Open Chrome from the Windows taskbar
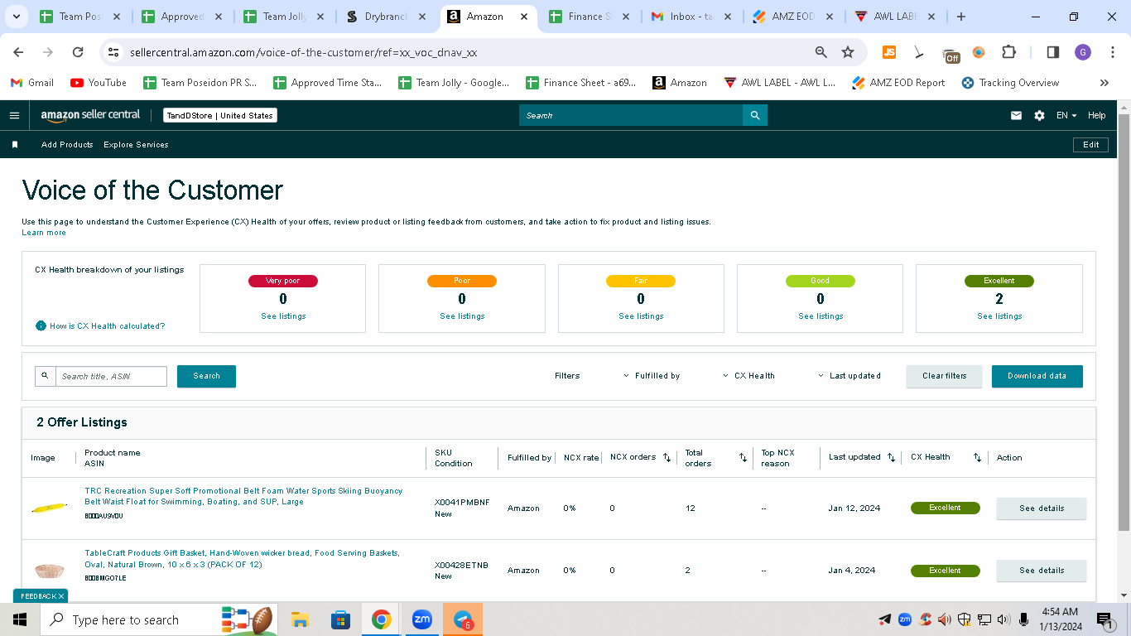The width and height of the screenshot is (1131, 636). [x=381, y=619]
